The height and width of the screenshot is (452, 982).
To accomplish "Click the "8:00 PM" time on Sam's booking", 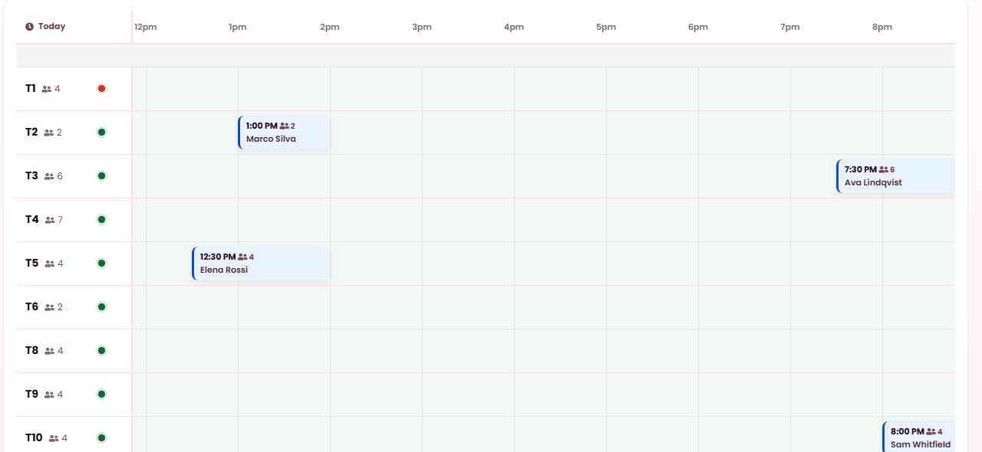I will tap(908, 431).
